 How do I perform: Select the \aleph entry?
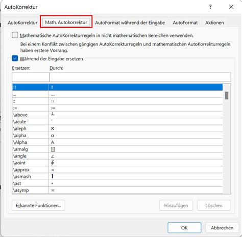(x=117, y=128)
